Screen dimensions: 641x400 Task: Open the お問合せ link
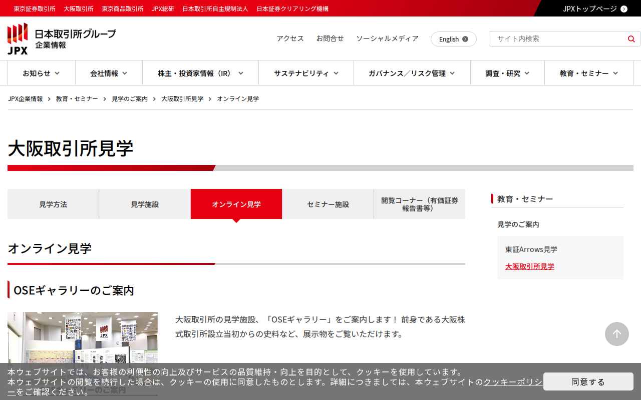330,38
